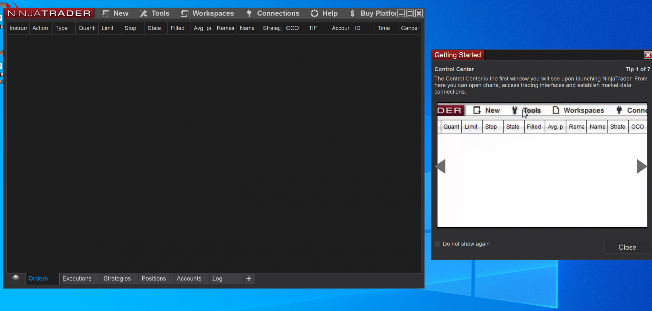Screen dimensions: 652x311
Task: Click the Connections plug icon
Action: pyautogui.click(x=249, y=13)
